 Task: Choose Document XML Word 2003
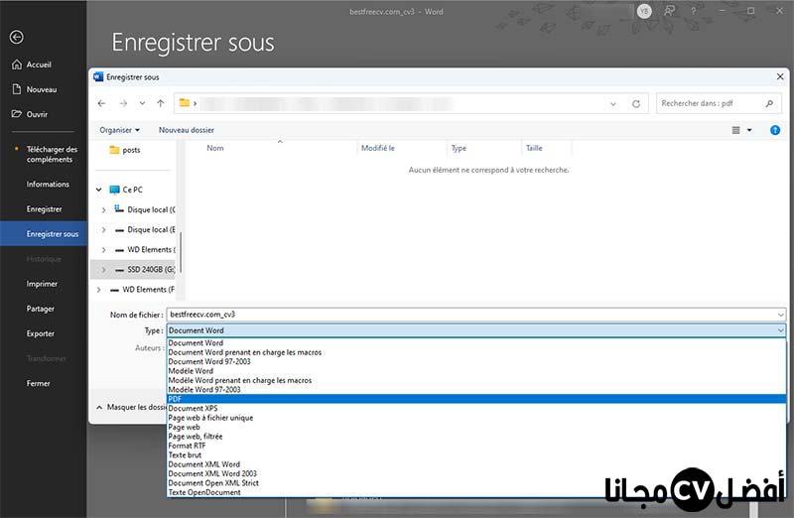(476, 474)
